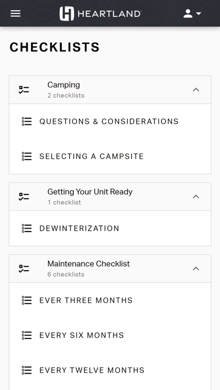Click the Heartland logo

point(100,13)
